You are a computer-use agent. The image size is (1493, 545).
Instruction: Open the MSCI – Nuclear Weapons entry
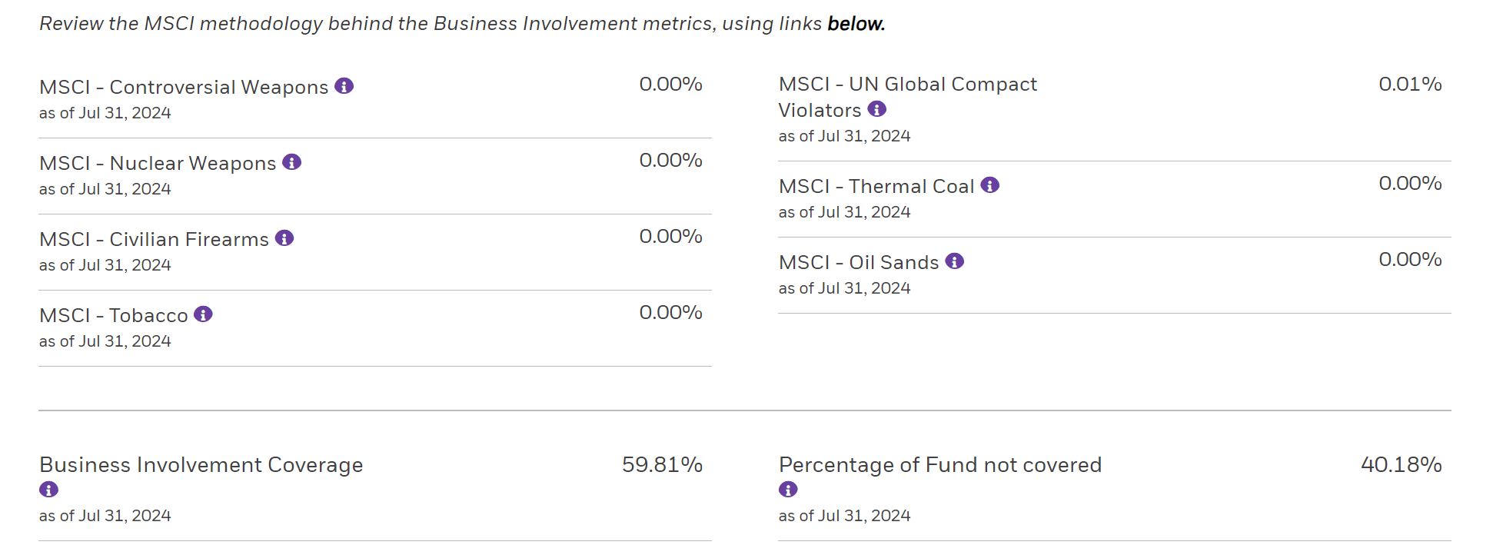(157, 162)
